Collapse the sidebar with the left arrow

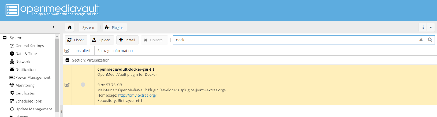54,27
